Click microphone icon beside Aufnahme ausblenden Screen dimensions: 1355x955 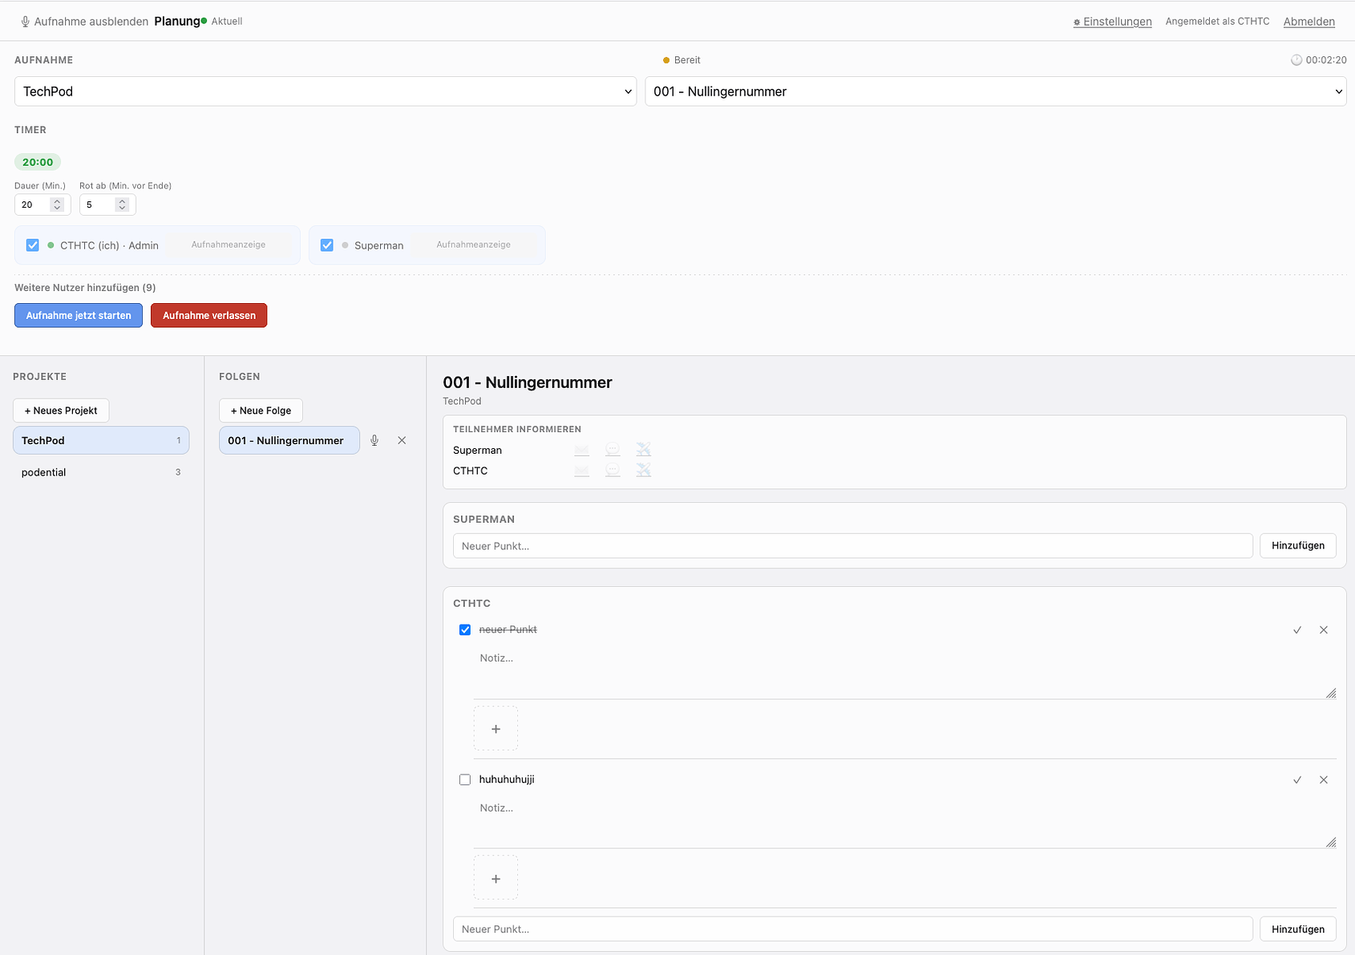pos(26,22)
